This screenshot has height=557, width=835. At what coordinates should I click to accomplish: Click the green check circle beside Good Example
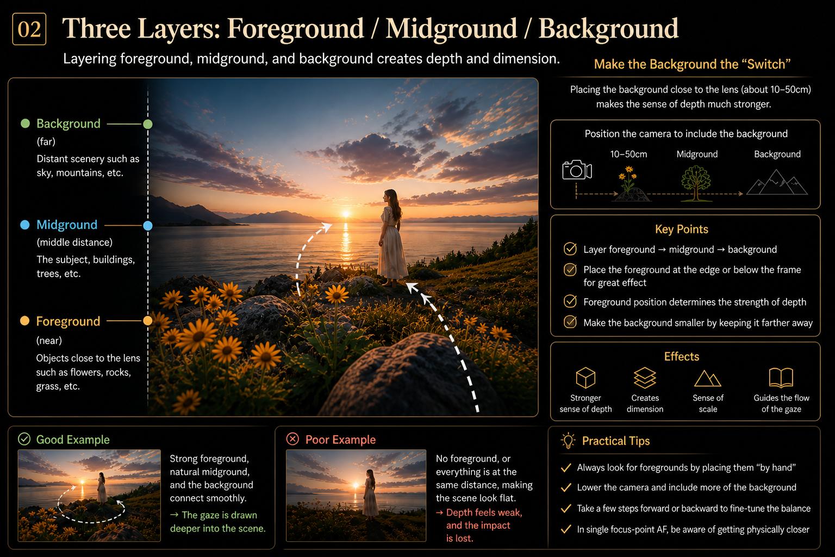(24, 439)
